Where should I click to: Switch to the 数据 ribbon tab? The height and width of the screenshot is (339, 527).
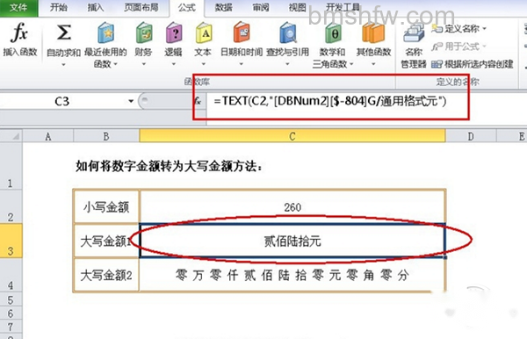coord(223,7)
